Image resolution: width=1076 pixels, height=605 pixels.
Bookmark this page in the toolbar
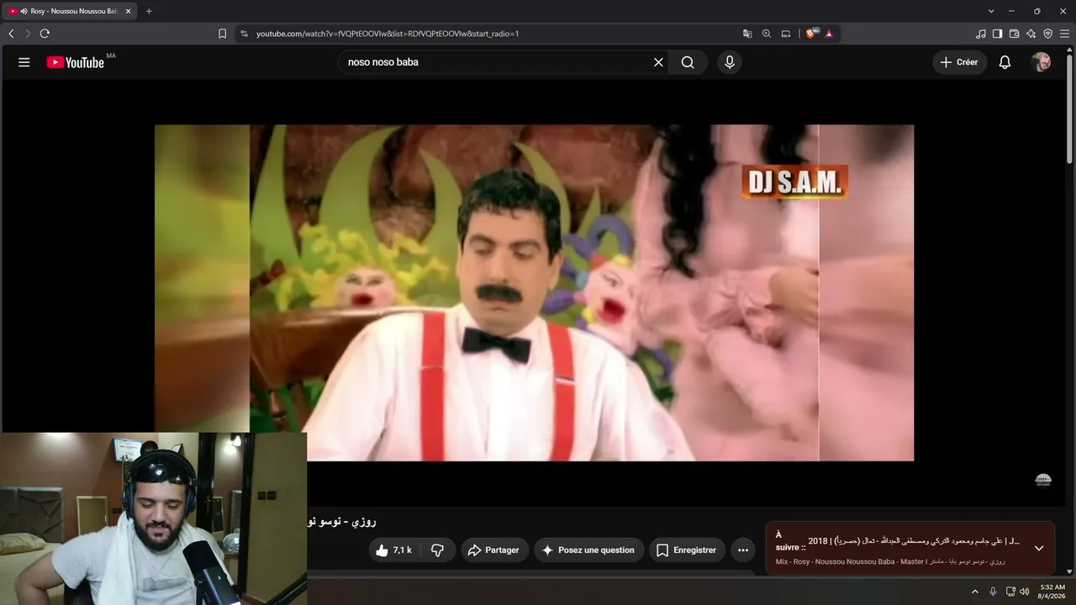(222, 34)
